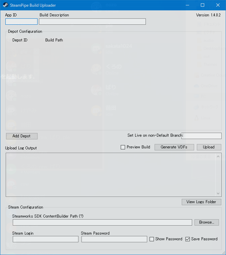Click the Generate VDFs button
This screenshot has width=226, height=255.
pos(174,147)
